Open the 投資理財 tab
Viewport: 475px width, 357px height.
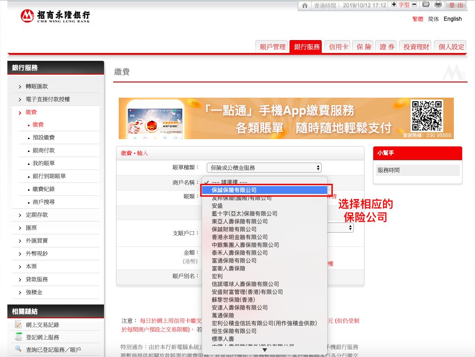416,47
